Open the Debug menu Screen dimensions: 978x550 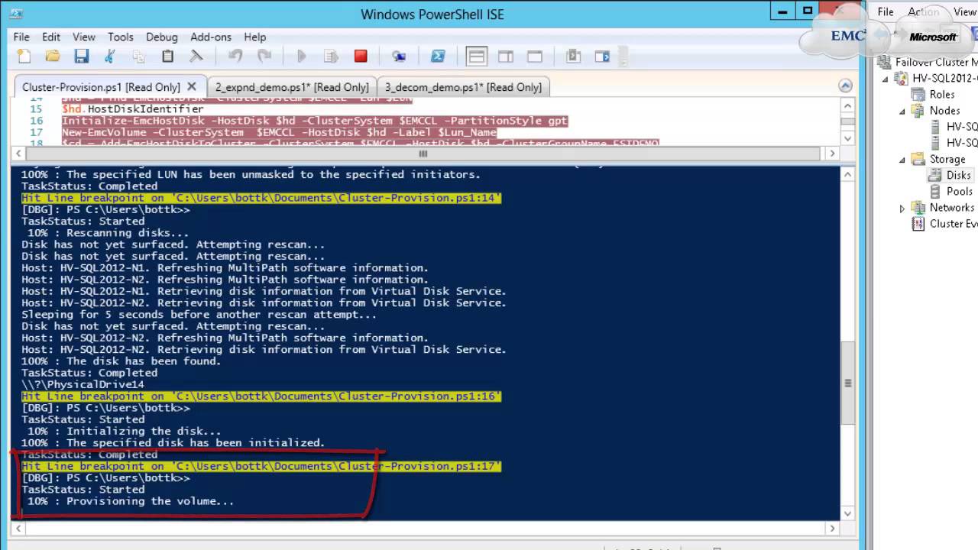[162, 37]
